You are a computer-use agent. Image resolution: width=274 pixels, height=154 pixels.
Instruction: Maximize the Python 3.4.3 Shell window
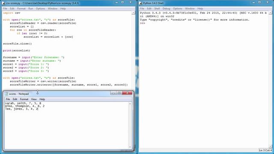click(259, 2)
